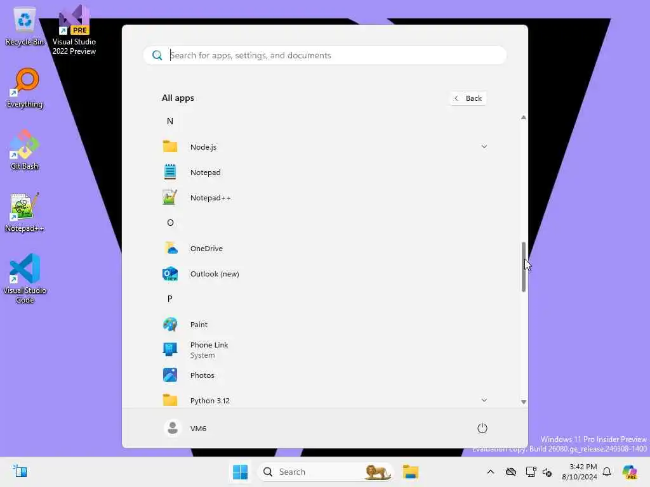The width and height of the screenshot is (650, 487).
Task: Open the Widgets icon on the taskbar
Action: [x=20, y=471]
